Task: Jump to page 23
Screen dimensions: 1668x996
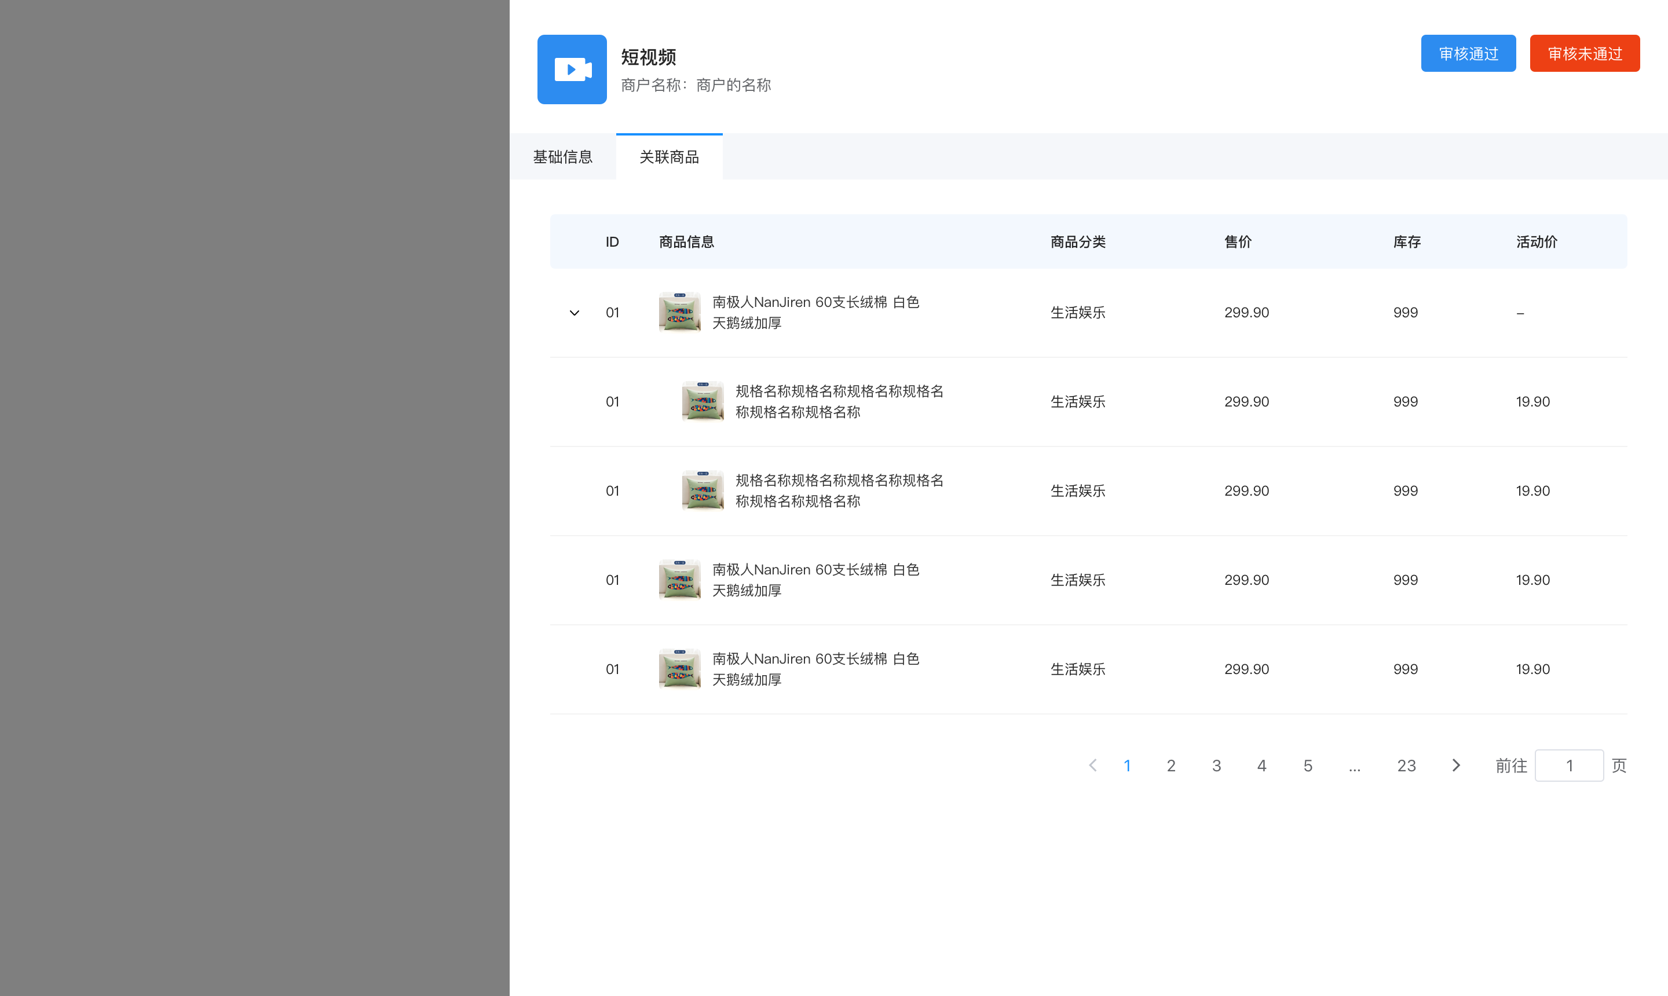Action: pyautogui.click(x=1406, y=766)
